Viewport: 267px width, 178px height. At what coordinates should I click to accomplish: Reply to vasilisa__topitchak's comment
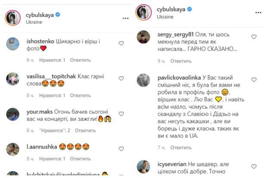[80, 95]
